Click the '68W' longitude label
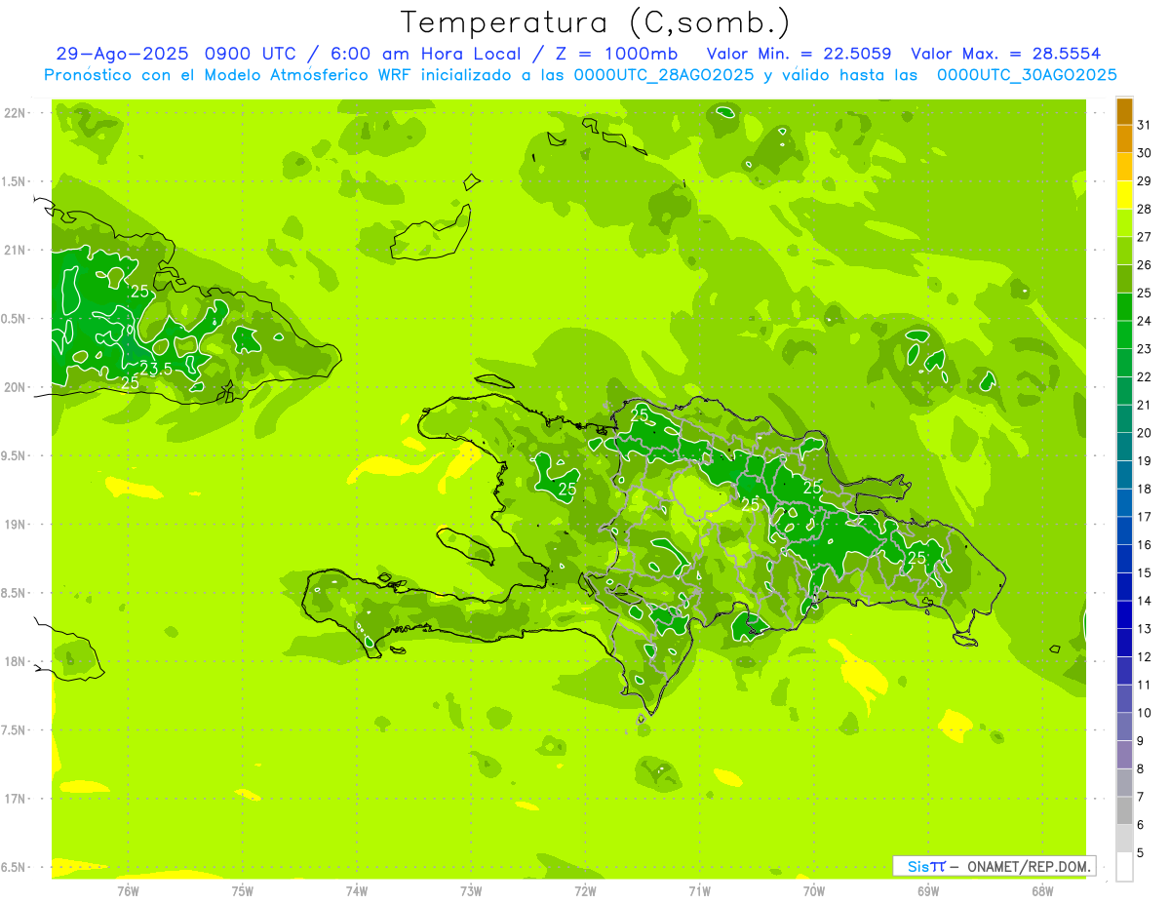The image size is (1170, 904). (1042, 891)
